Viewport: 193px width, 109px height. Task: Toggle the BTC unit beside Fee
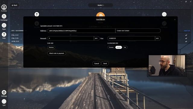(x=158, y=38)
